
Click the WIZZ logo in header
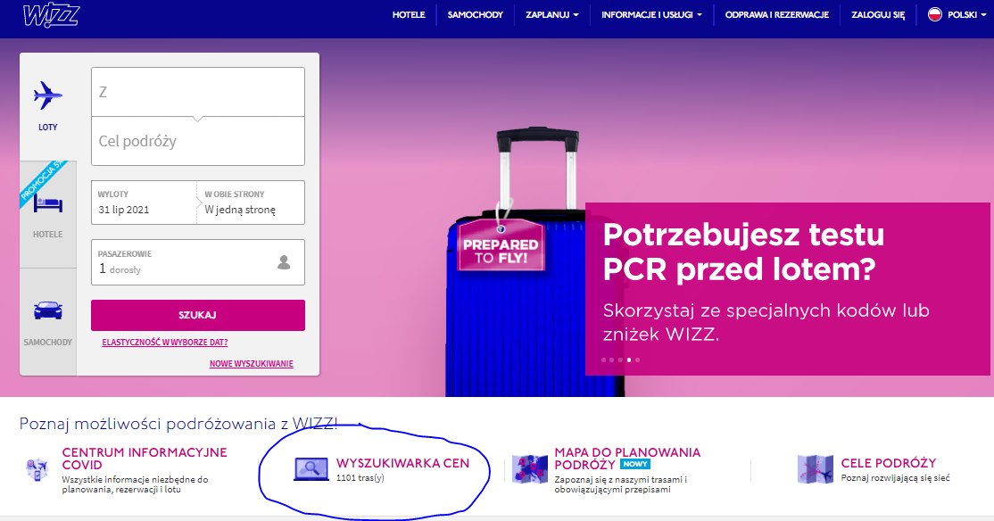[51, 15]
